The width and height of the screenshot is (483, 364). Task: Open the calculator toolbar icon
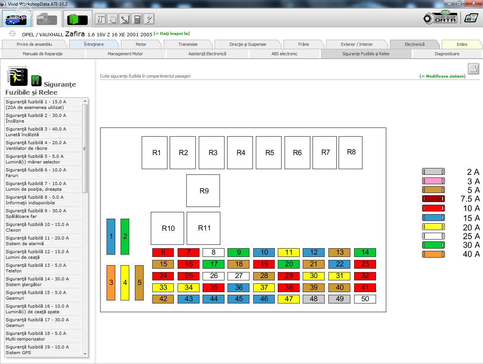point(137,19)
